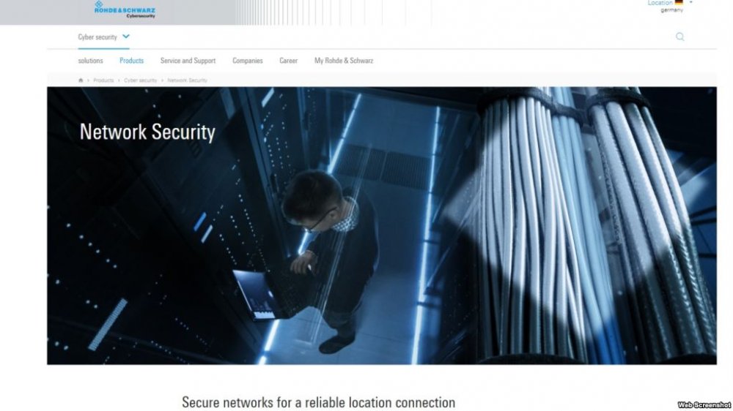Open the search magnifier icon
The height and width of the screenshot is (411, 733).
tap(679, 37)
